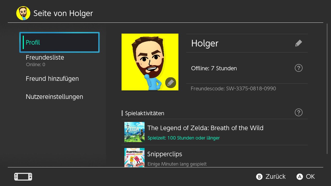The height and width of the screenshot is (186, 331).
Task: Click the 'Einige Minuten lang gespielt' text
Action: click(177, 164)
